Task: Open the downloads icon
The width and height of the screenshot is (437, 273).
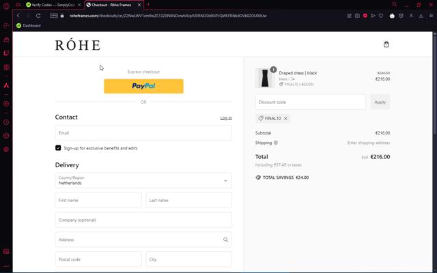Action: 421,16
